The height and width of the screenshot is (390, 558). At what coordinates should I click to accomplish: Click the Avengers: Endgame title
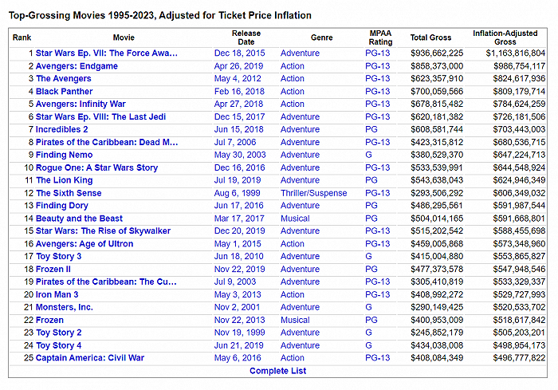(77, 66)
